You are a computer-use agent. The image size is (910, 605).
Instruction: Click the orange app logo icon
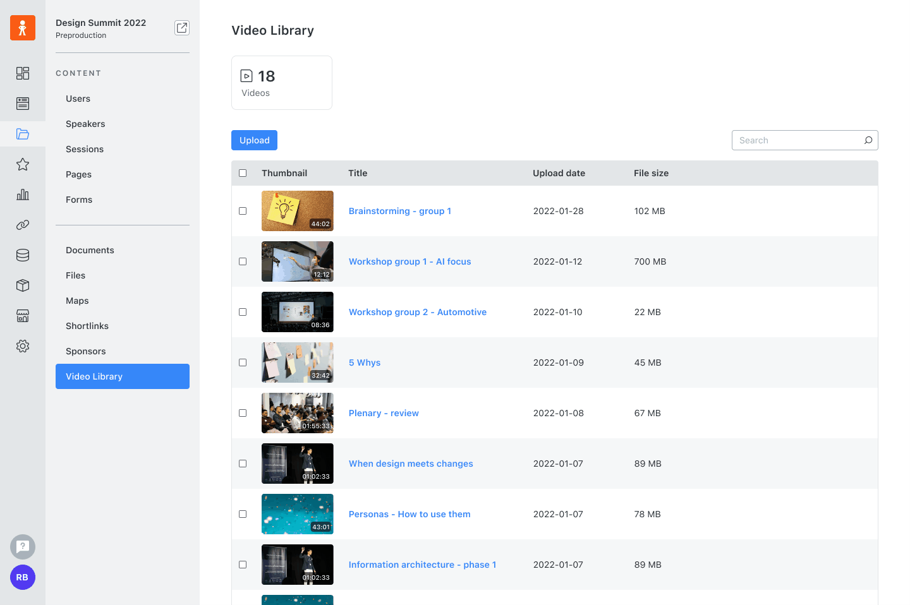point(23,28)
